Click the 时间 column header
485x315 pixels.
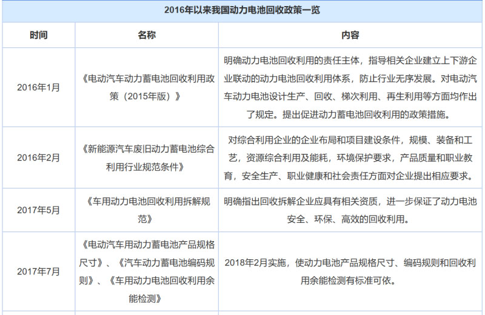pos(38,35)
